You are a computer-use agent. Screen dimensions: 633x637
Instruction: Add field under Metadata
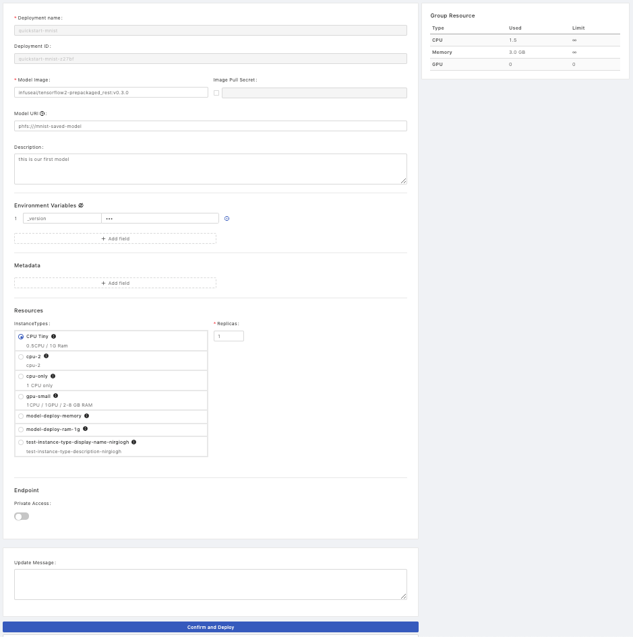[115, 283]
